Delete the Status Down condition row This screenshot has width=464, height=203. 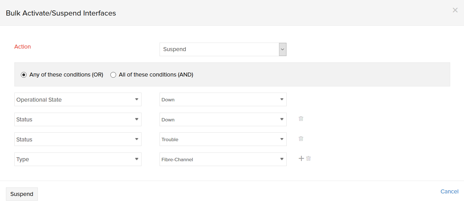(301, 119)
